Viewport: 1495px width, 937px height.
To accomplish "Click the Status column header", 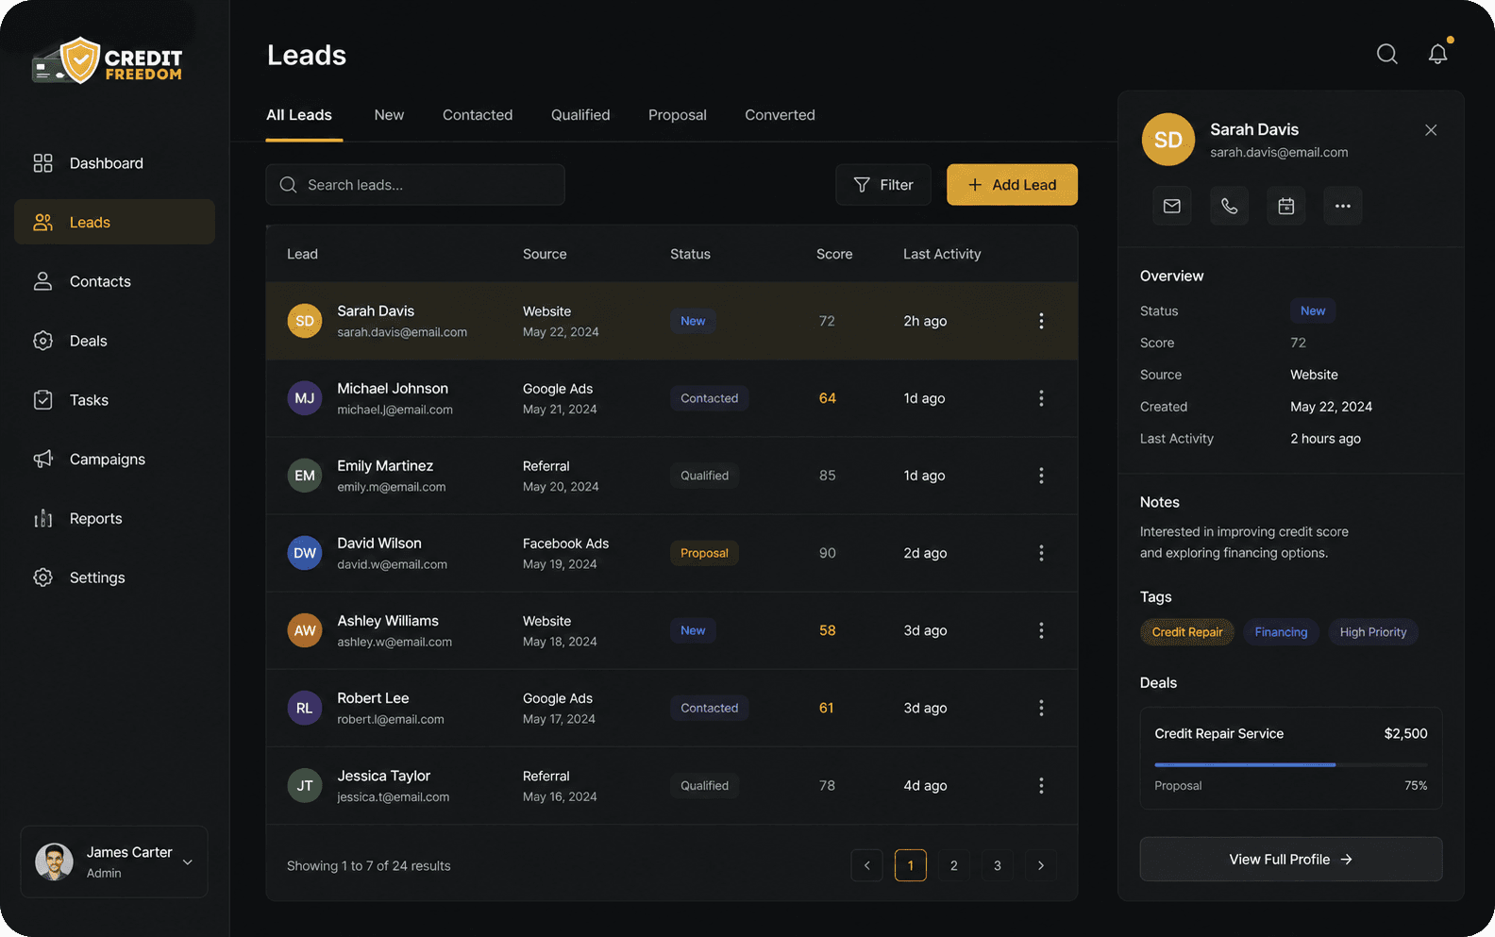I will click(x=690, y=254).
